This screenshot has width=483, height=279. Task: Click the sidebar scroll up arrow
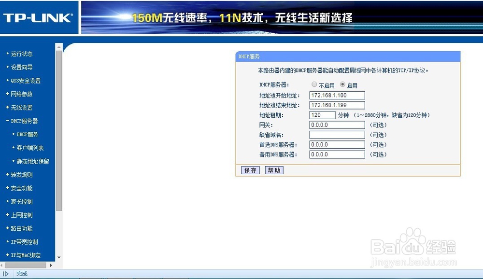pyautogui.click(x=59, y=47)
